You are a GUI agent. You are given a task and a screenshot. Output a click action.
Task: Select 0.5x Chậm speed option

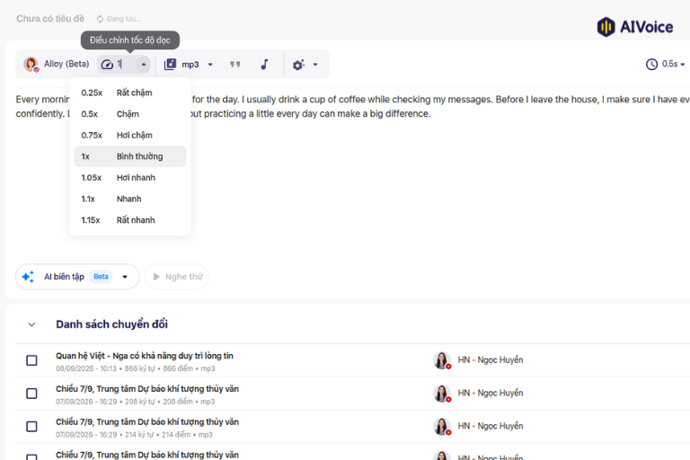click(x=129, y=114)
